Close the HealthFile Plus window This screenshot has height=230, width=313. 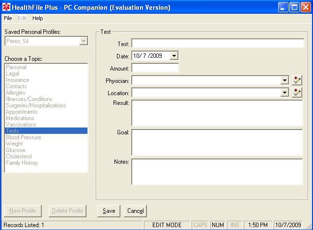[306, 7]
